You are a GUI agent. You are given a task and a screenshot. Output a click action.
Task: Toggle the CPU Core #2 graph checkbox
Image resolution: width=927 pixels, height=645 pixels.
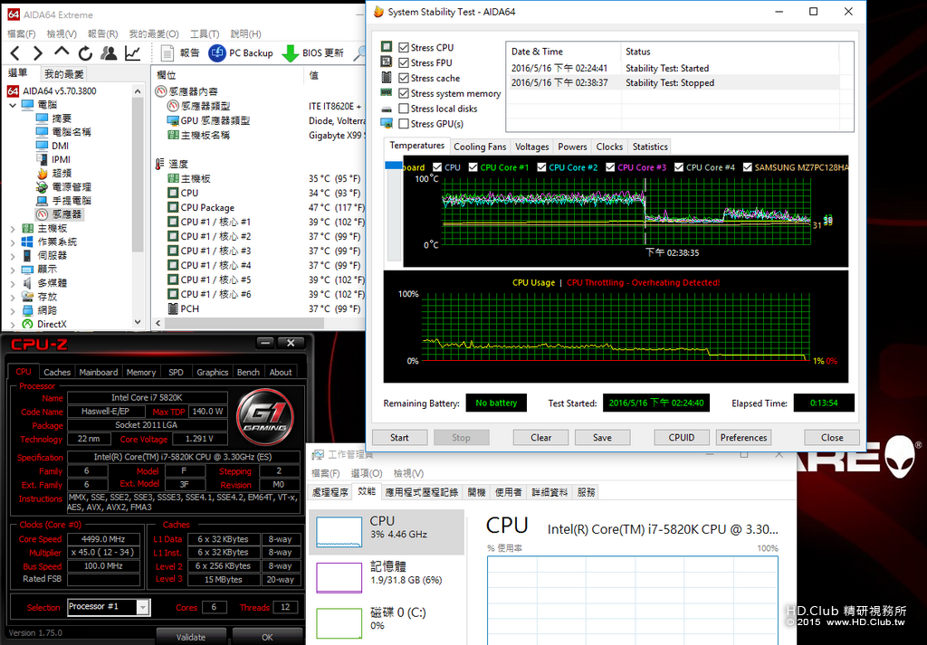(541, 167)
